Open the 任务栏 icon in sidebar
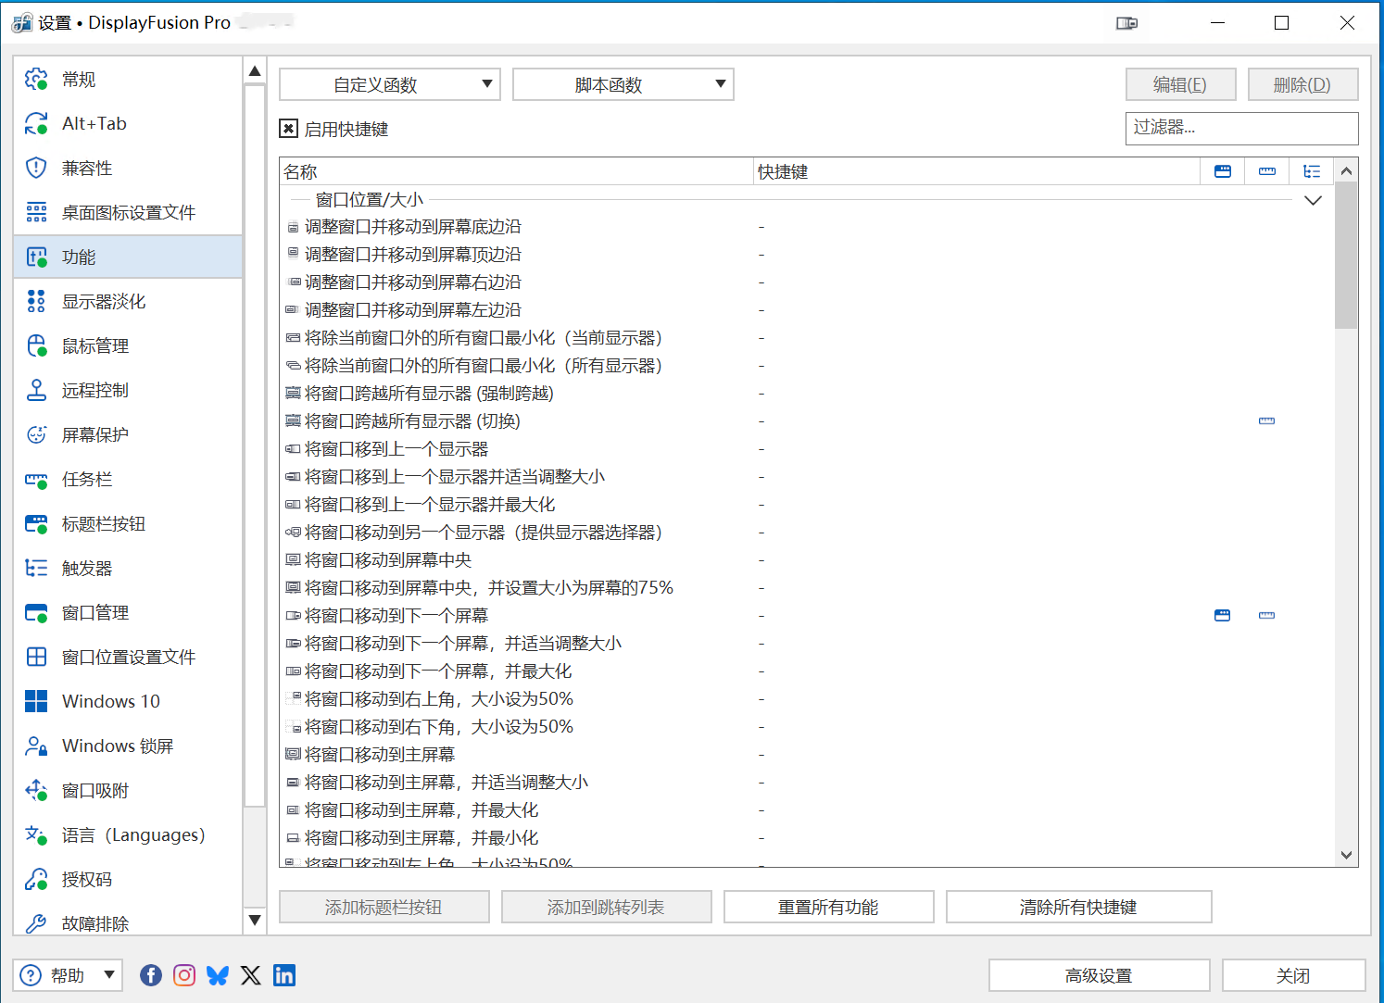 [x=36, y=480]
